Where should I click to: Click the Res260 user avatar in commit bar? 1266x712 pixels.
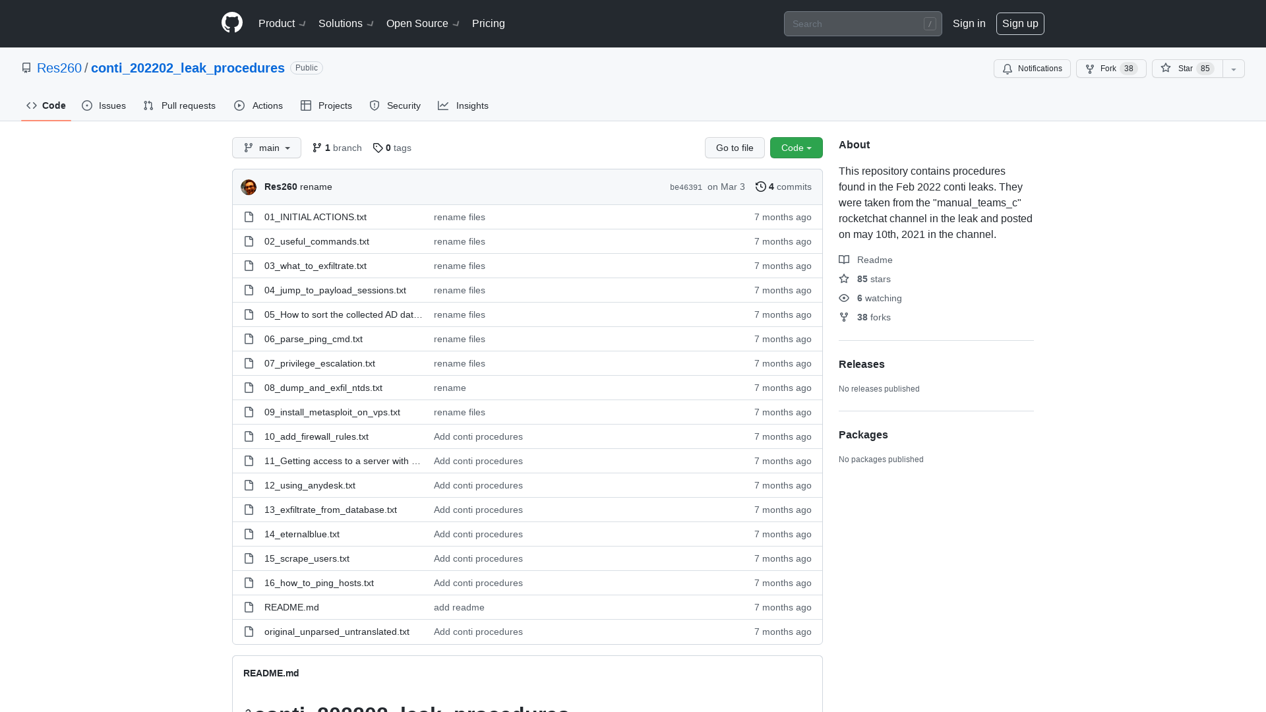tap(249, 187)
